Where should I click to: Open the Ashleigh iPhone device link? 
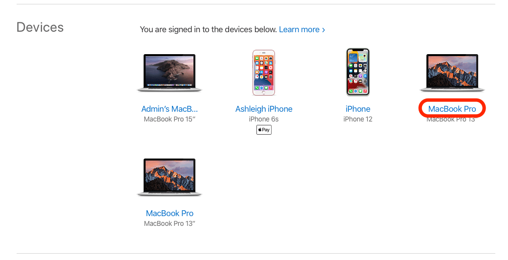pyautogui.click(x=264, y=109)
